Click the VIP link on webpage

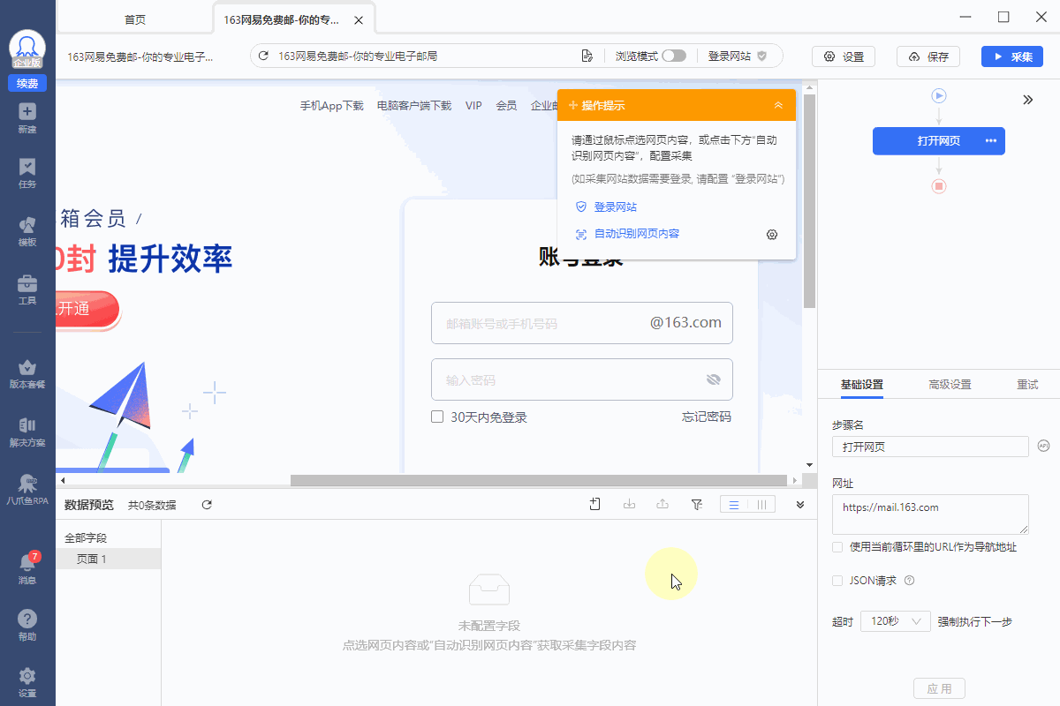pyautogui.click(x=473, y=105)
